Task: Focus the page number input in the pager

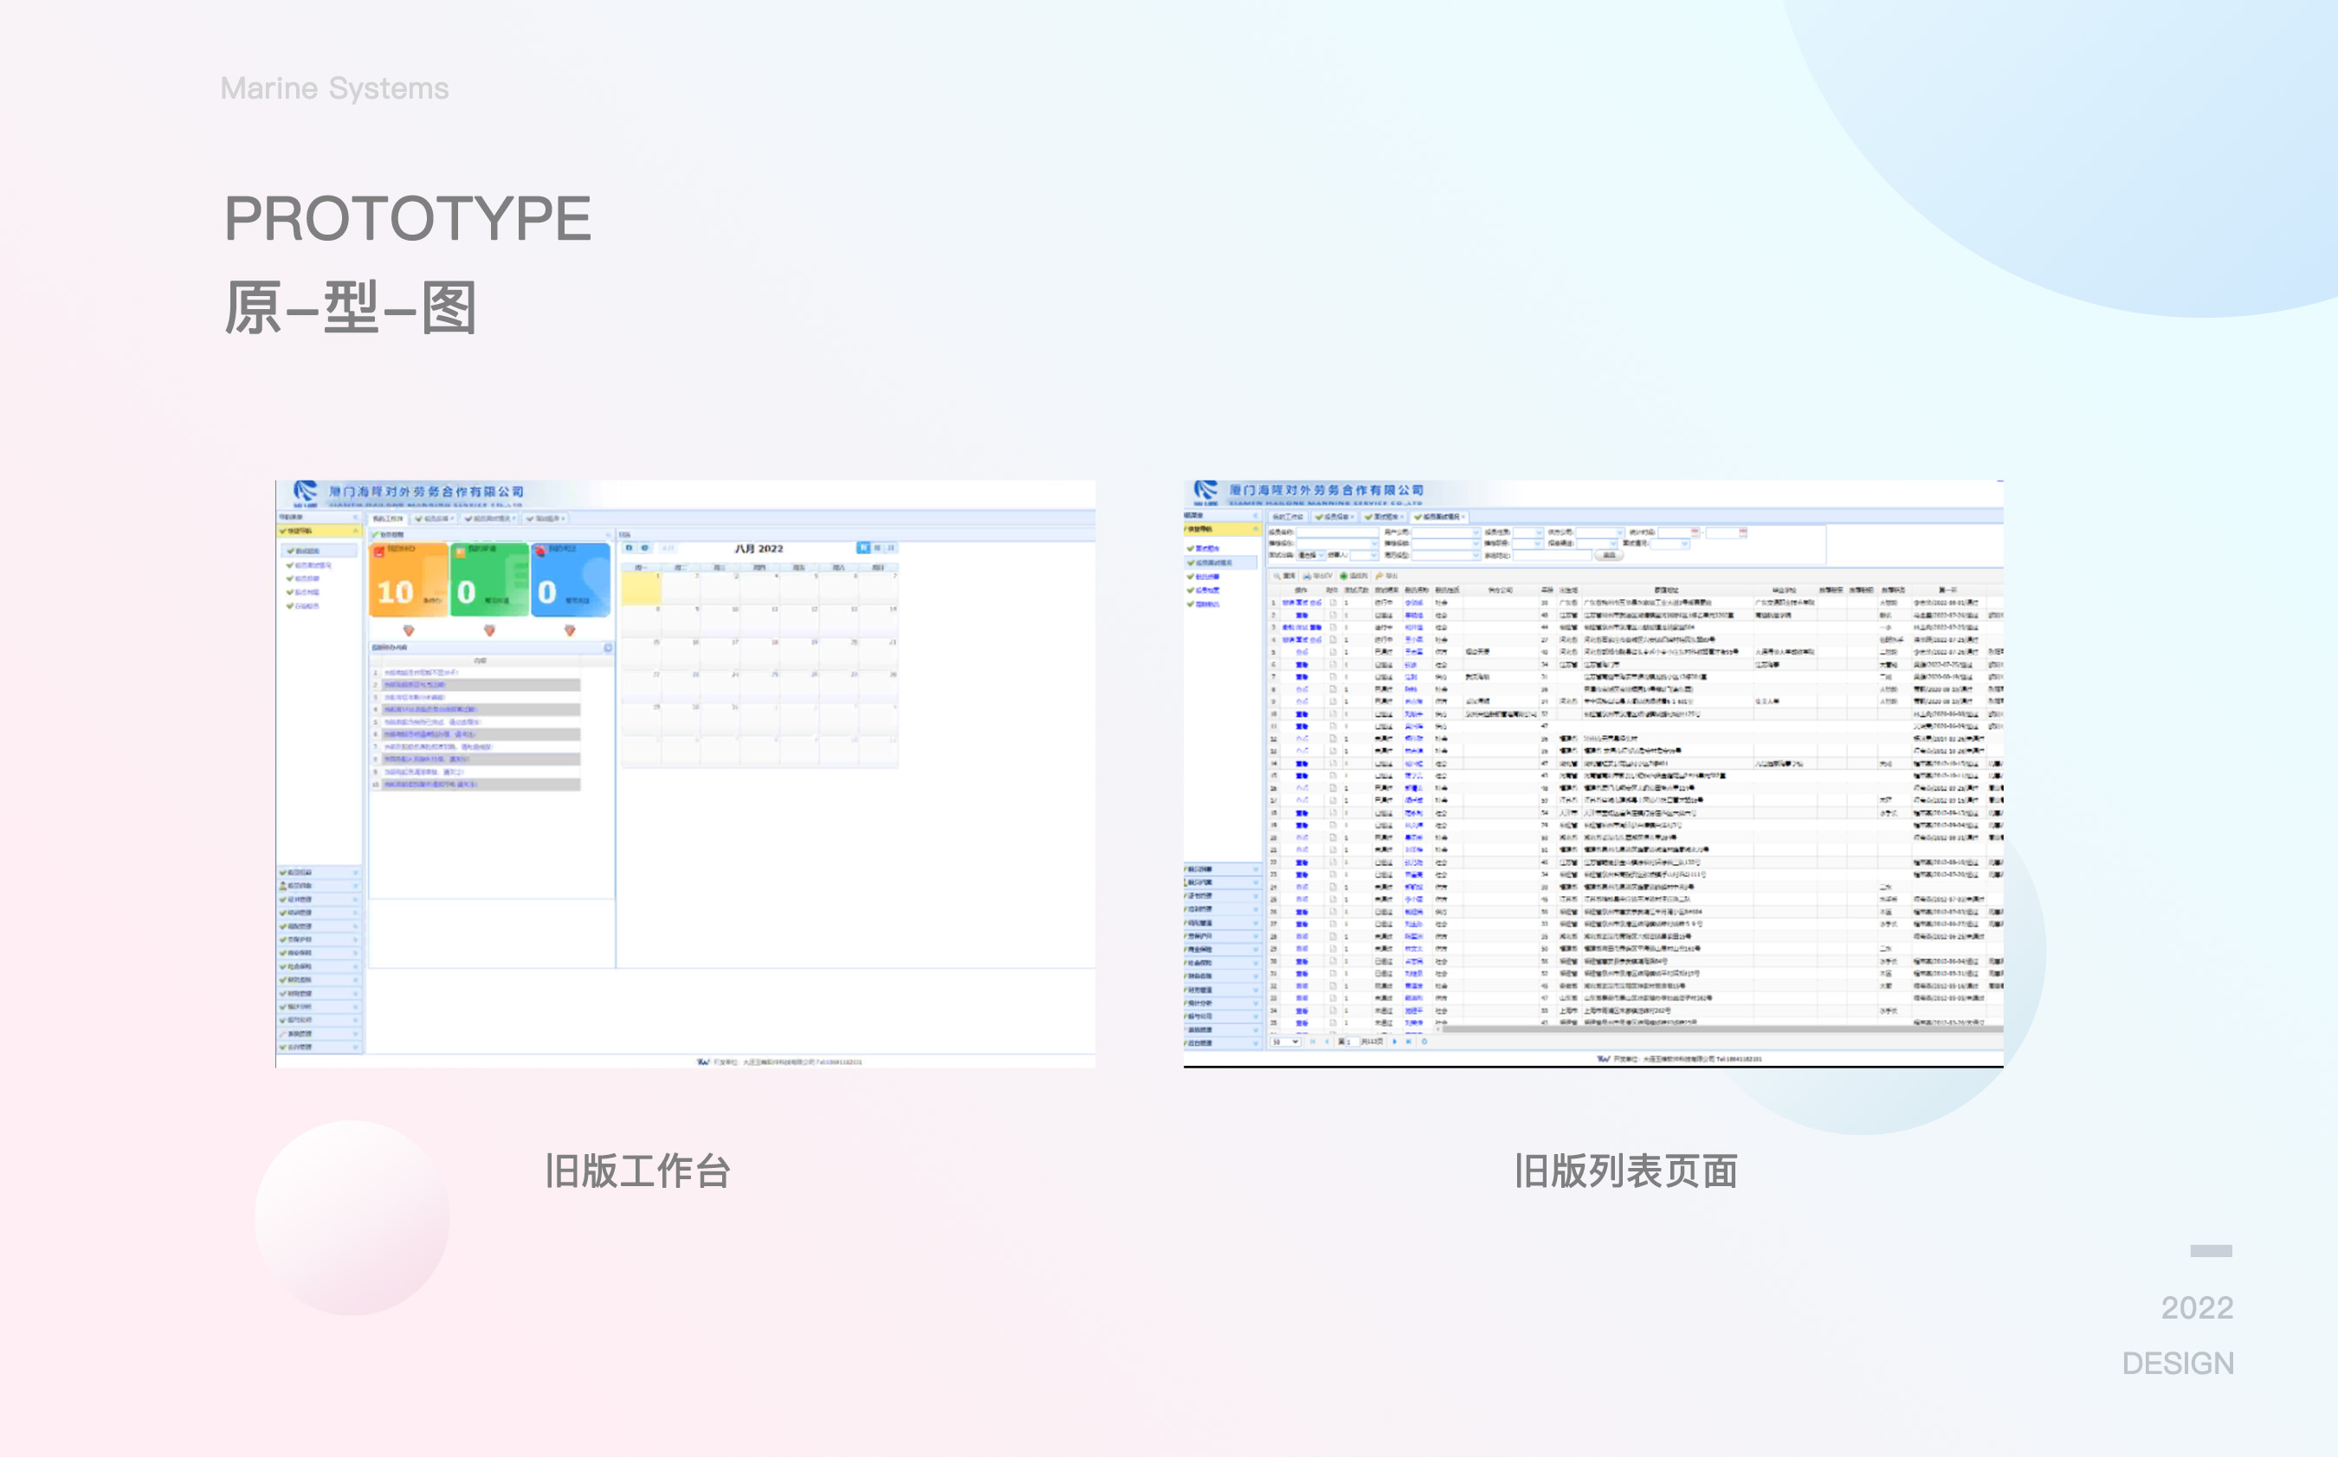Action: click(1353, 1042)
